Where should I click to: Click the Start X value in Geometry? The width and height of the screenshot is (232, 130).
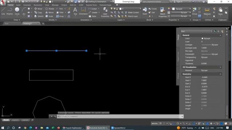click(204, 77)
